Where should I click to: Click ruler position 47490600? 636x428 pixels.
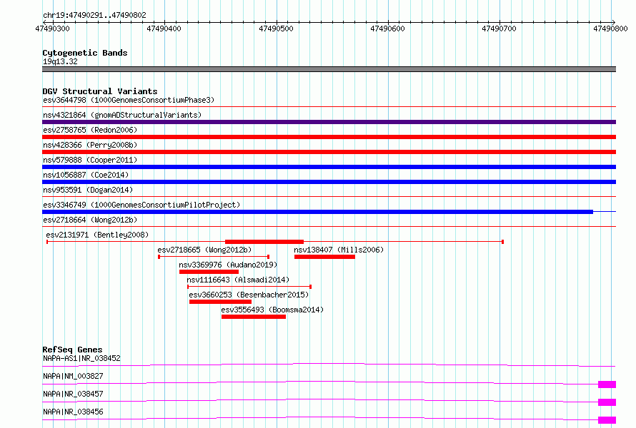click(387, 29)
